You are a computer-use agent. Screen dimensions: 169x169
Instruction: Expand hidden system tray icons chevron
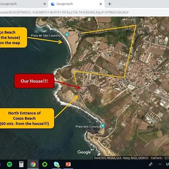tap(160, 164)
